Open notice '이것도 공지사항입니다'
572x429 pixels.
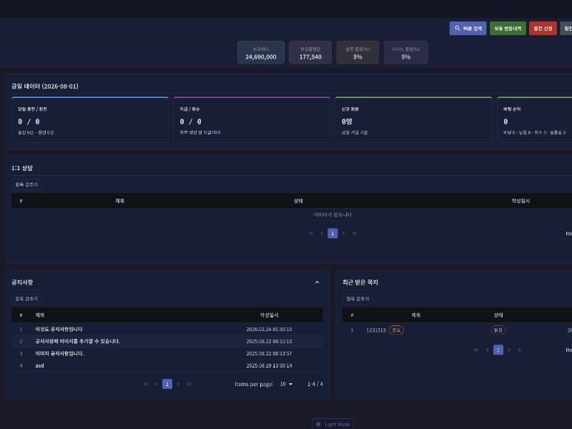click(x=59, y=330)
